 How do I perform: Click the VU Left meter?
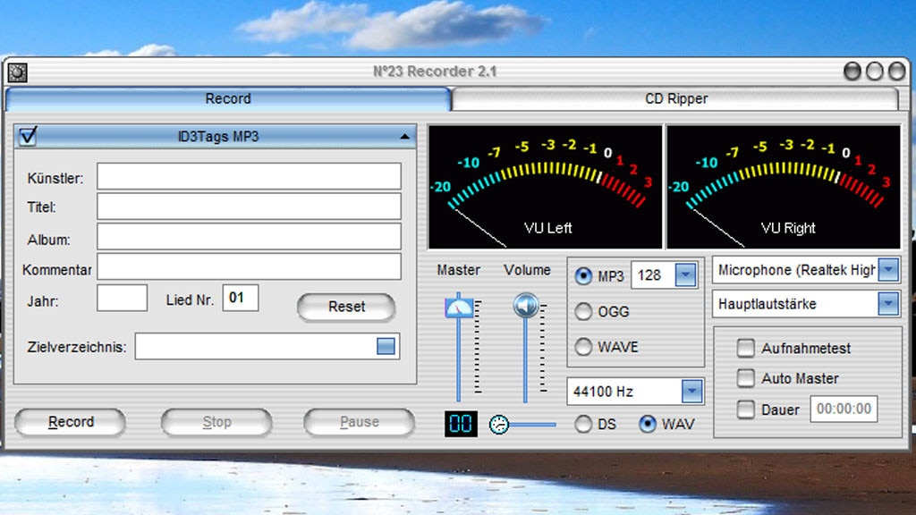[x=545, y=187]
